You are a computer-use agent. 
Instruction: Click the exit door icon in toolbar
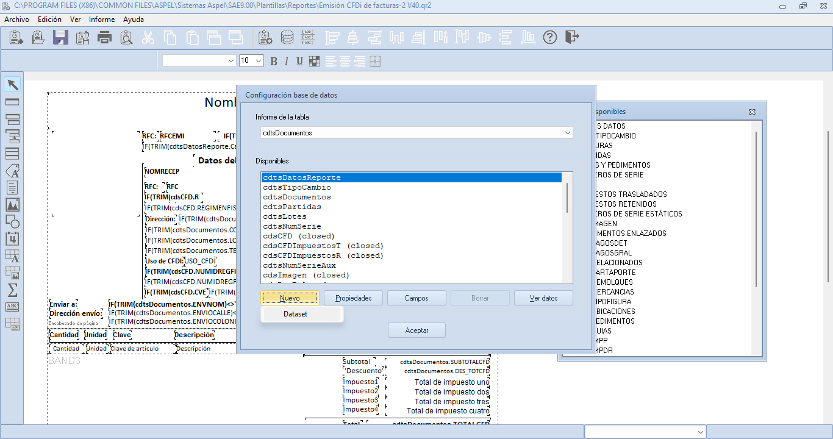pyautogui.click(x=571, y=38)
